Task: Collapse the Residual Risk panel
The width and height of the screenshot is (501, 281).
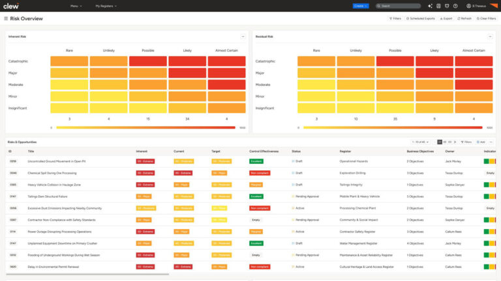Action: tap(491, 36)
